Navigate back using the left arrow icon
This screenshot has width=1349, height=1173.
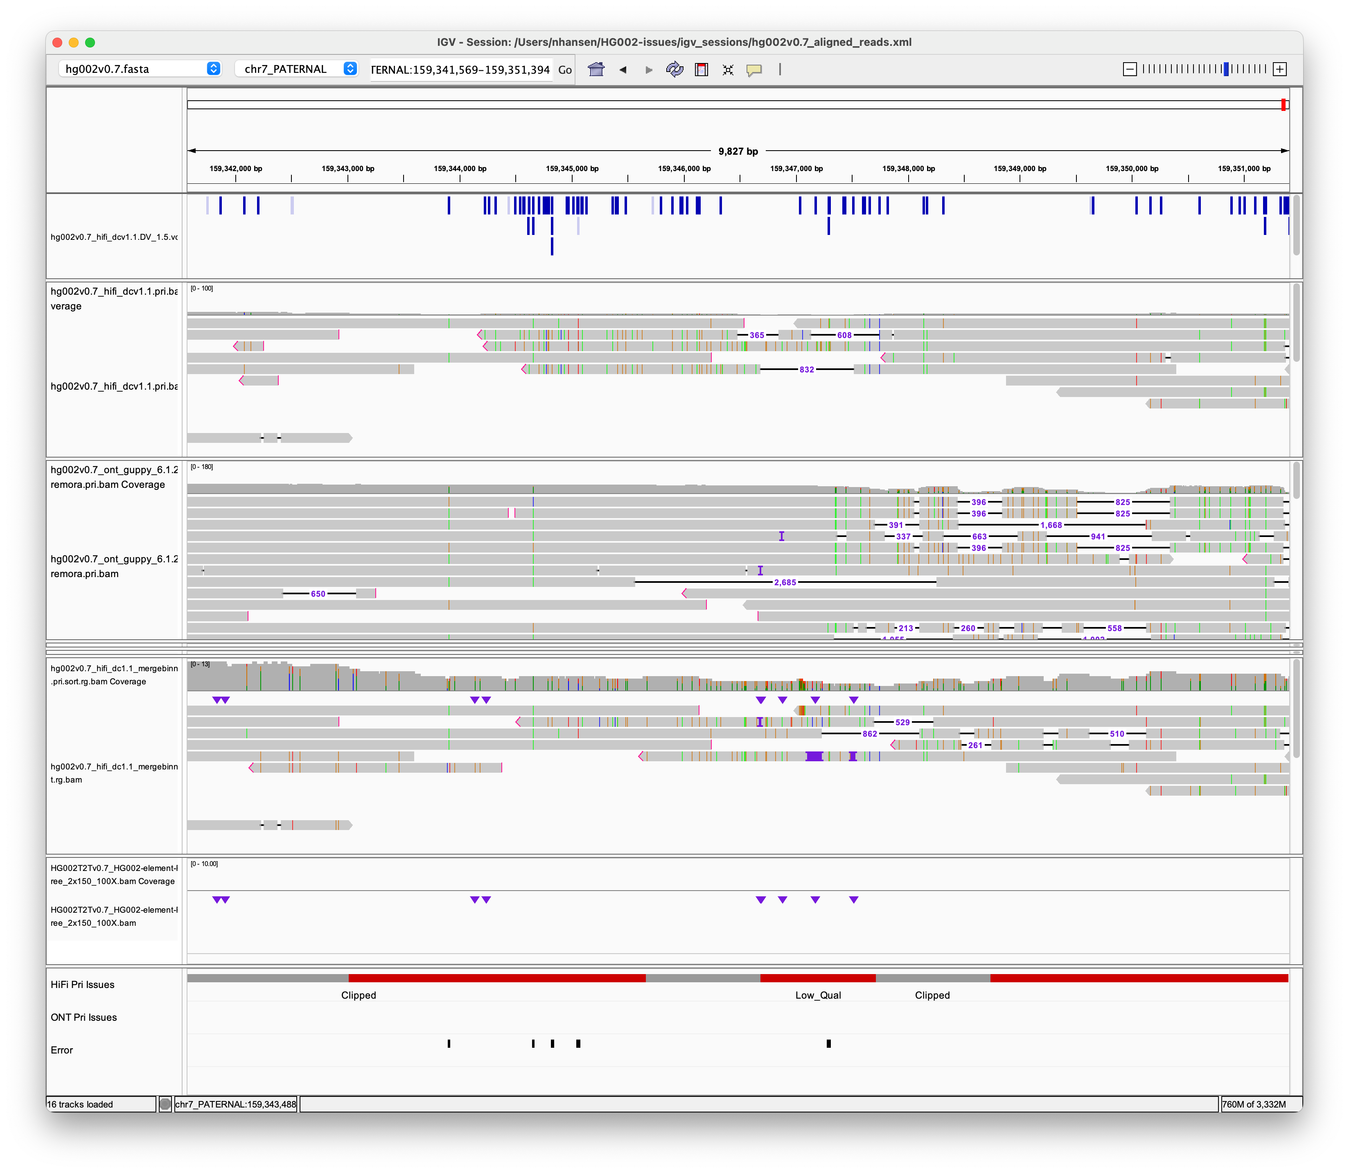(x=623, y=70)
